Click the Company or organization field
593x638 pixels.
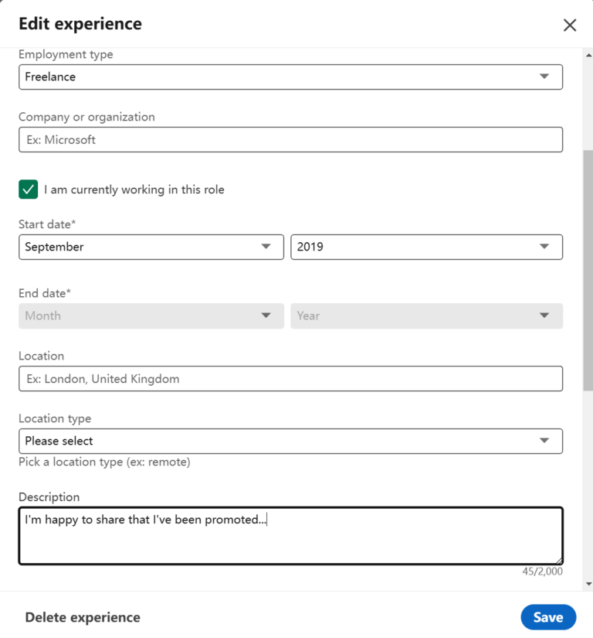(x=290, y=139)
